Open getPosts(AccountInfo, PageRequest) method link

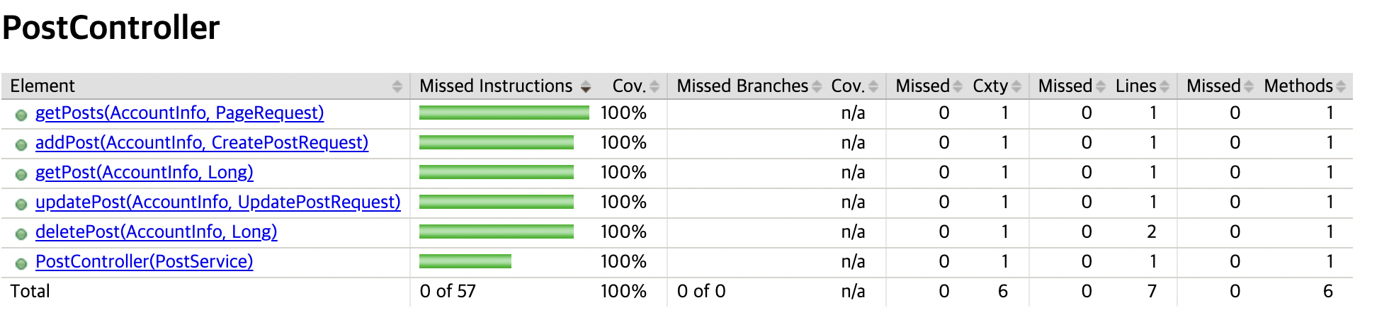click(179, 113)
